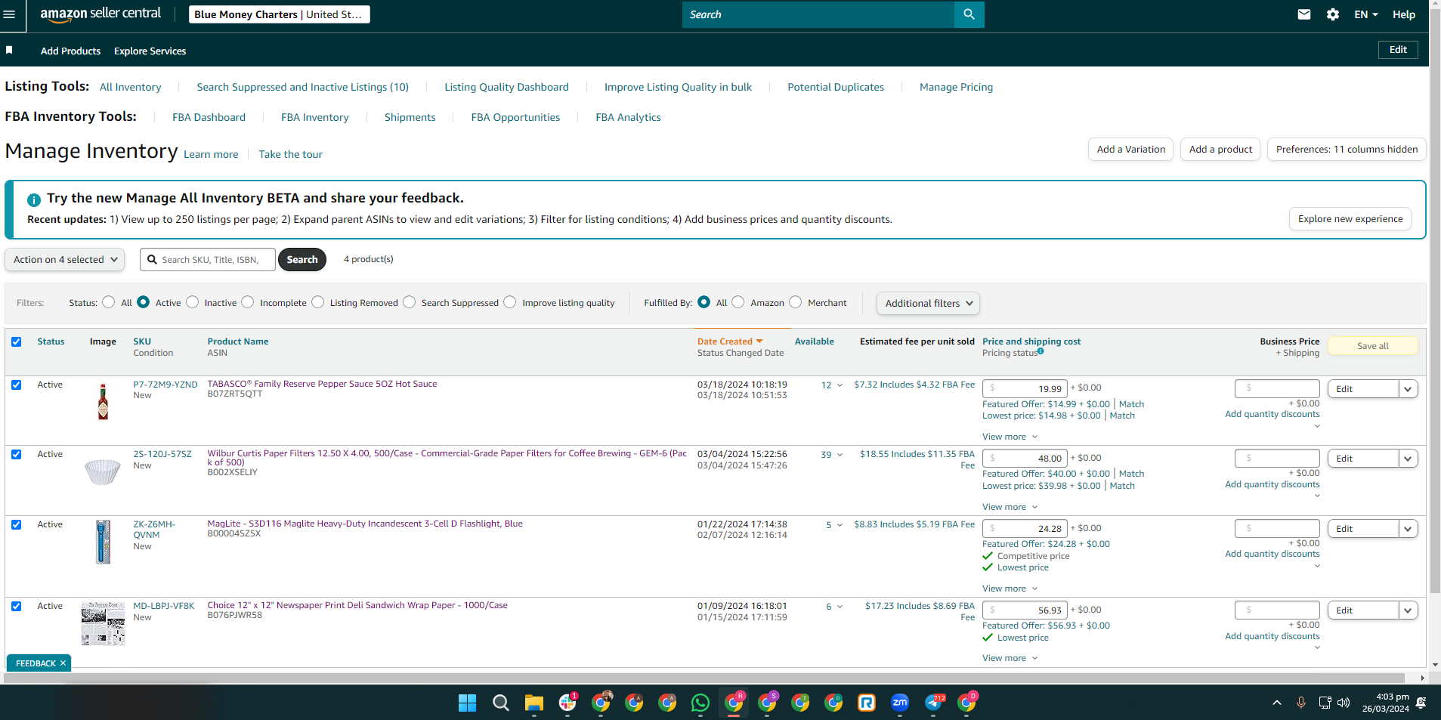Go to Listing Quality Dashboard
1441x720 pixels.
coord(506,87)
